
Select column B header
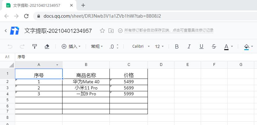(x=86, y=65)
